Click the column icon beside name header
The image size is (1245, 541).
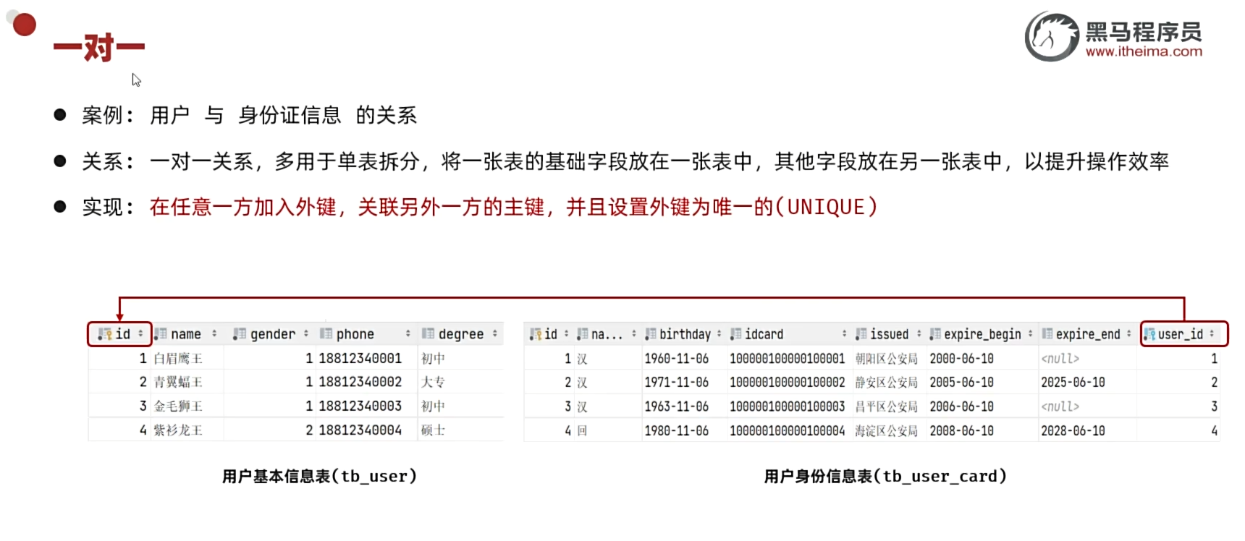(x=161, y=334)
